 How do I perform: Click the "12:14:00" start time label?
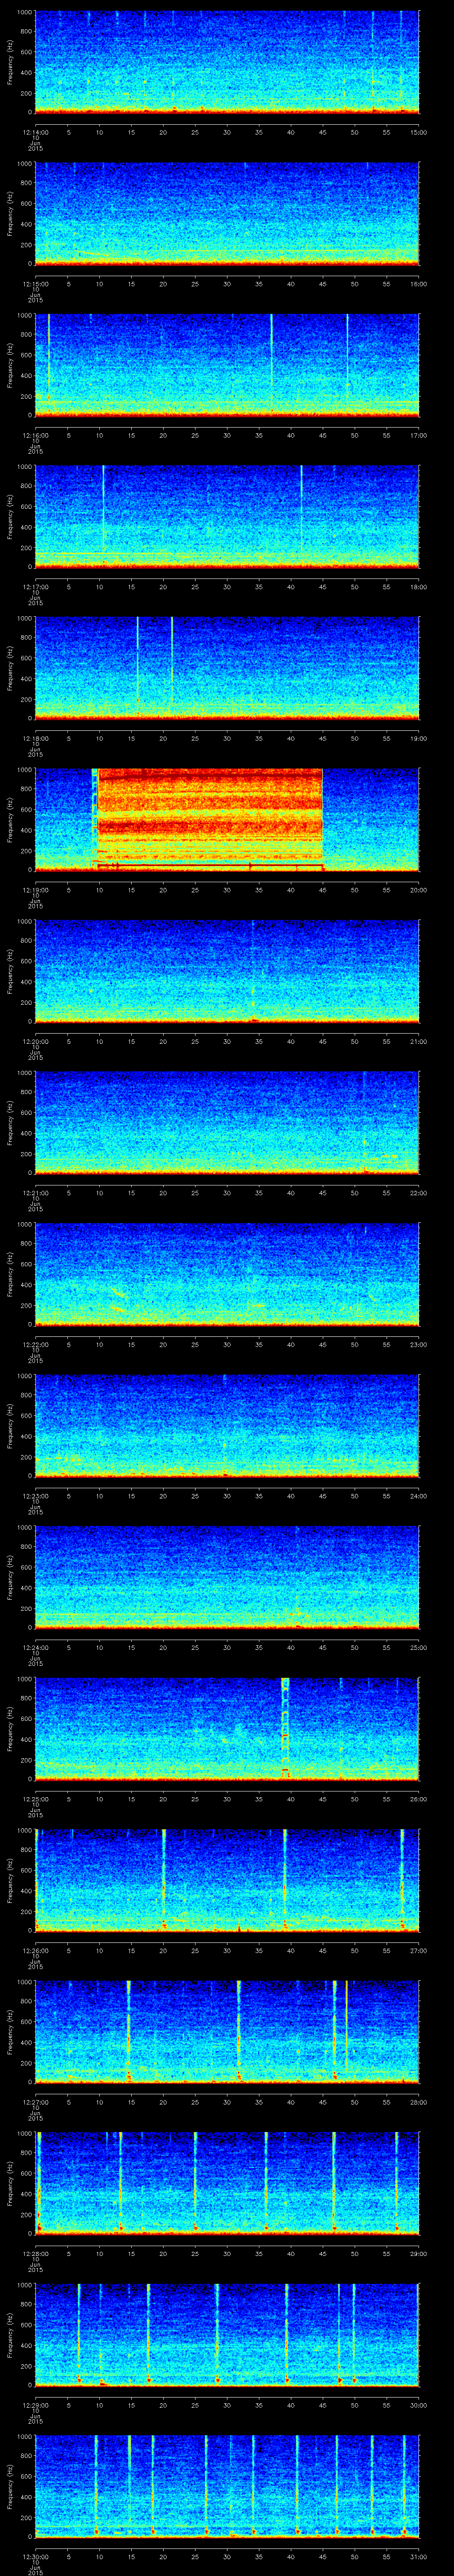(x=35, y=131)
